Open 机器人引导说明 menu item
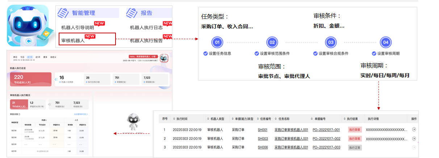Viewport: 439px width, 158px height. click(78, 27)
